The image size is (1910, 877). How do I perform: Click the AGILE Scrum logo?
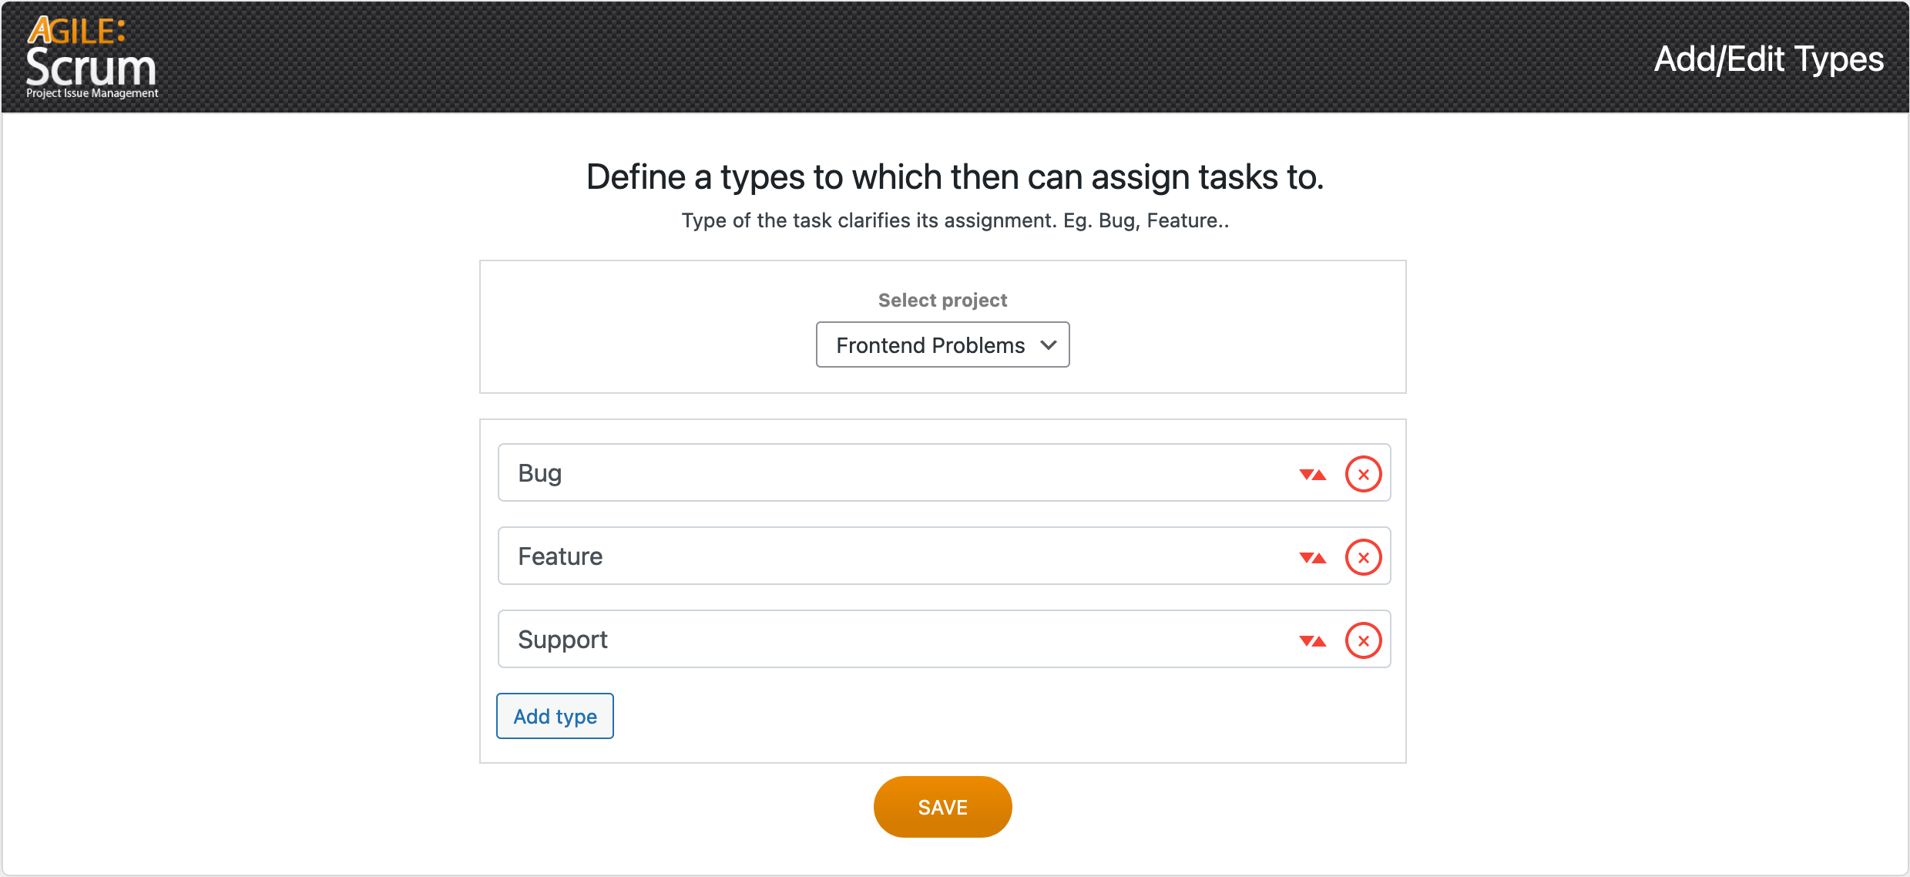tap(90, 55)
